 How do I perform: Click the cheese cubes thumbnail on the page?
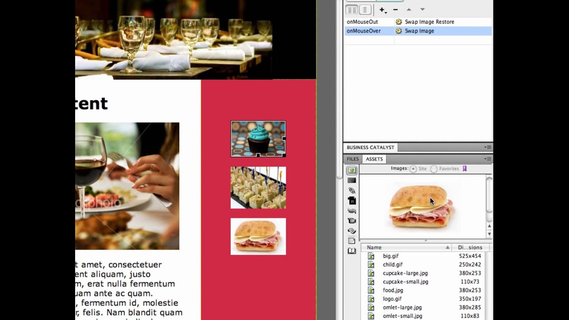click(x=258, y=188)
